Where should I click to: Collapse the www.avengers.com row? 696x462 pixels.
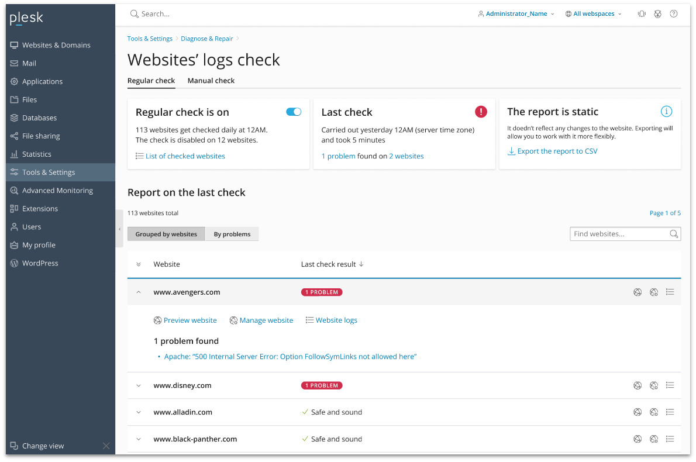139,292
